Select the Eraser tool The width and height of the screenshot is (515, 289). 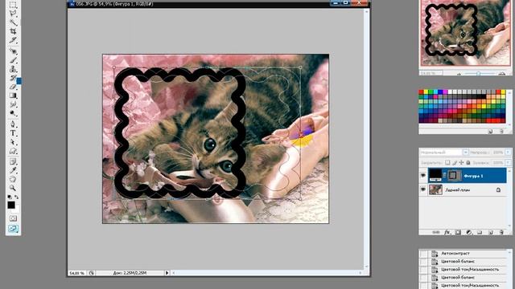click(13, 87)
